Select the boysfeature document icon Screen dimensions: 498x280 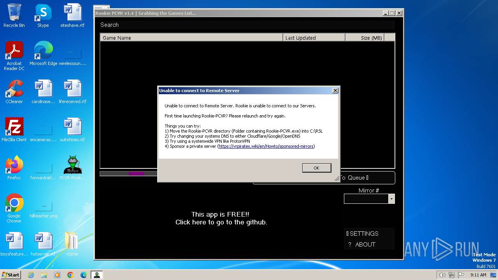pos(14,244)
